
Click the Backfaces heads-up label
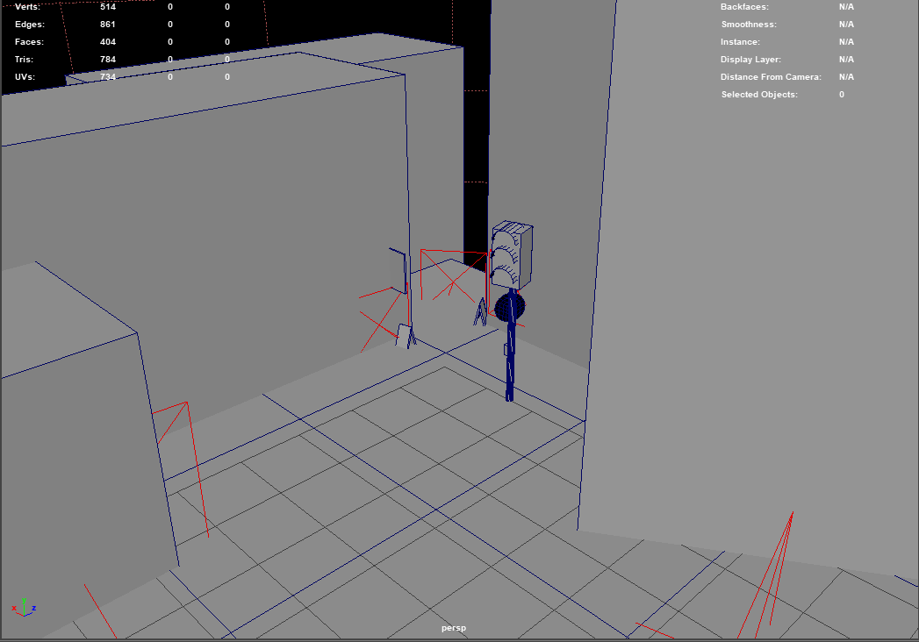point(744,7)
